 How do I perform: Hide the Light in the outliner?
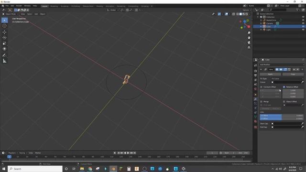point(303,30)
